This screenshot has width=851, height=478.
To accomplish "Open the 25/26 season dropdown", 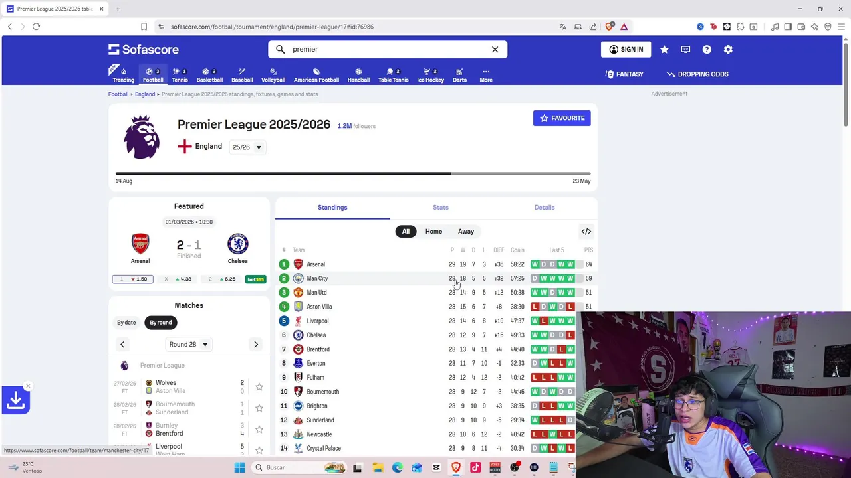I will coord(247,147).
